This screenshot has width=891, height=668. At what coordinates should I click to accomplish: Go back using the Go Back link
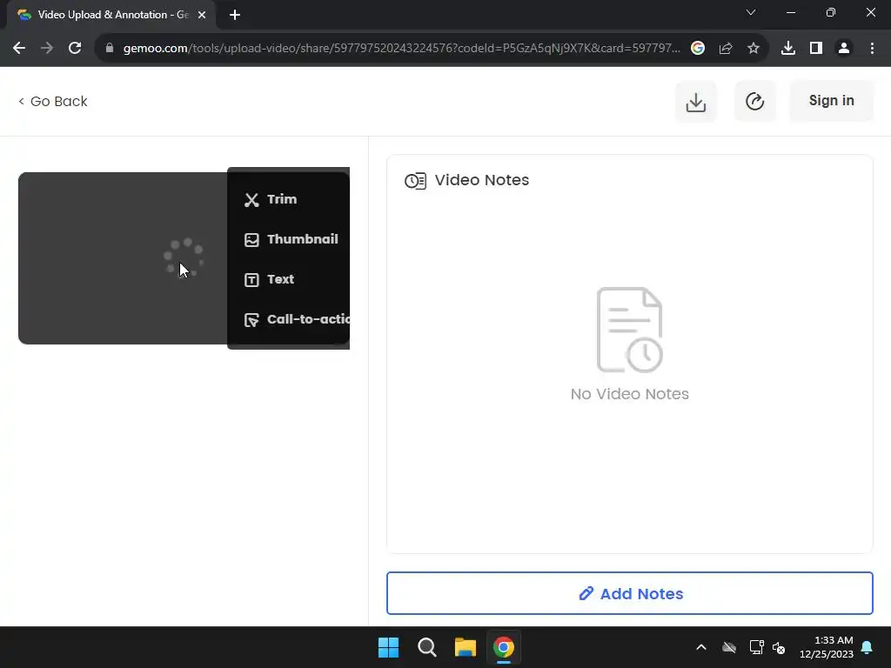point(53,101)
